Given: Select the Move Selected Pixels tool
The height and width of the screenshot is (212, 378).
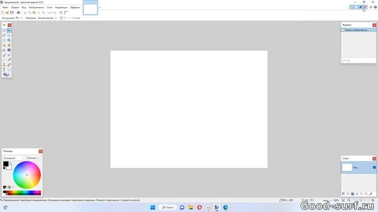Looking at the screenshot, I should click(x=9, y=31).
